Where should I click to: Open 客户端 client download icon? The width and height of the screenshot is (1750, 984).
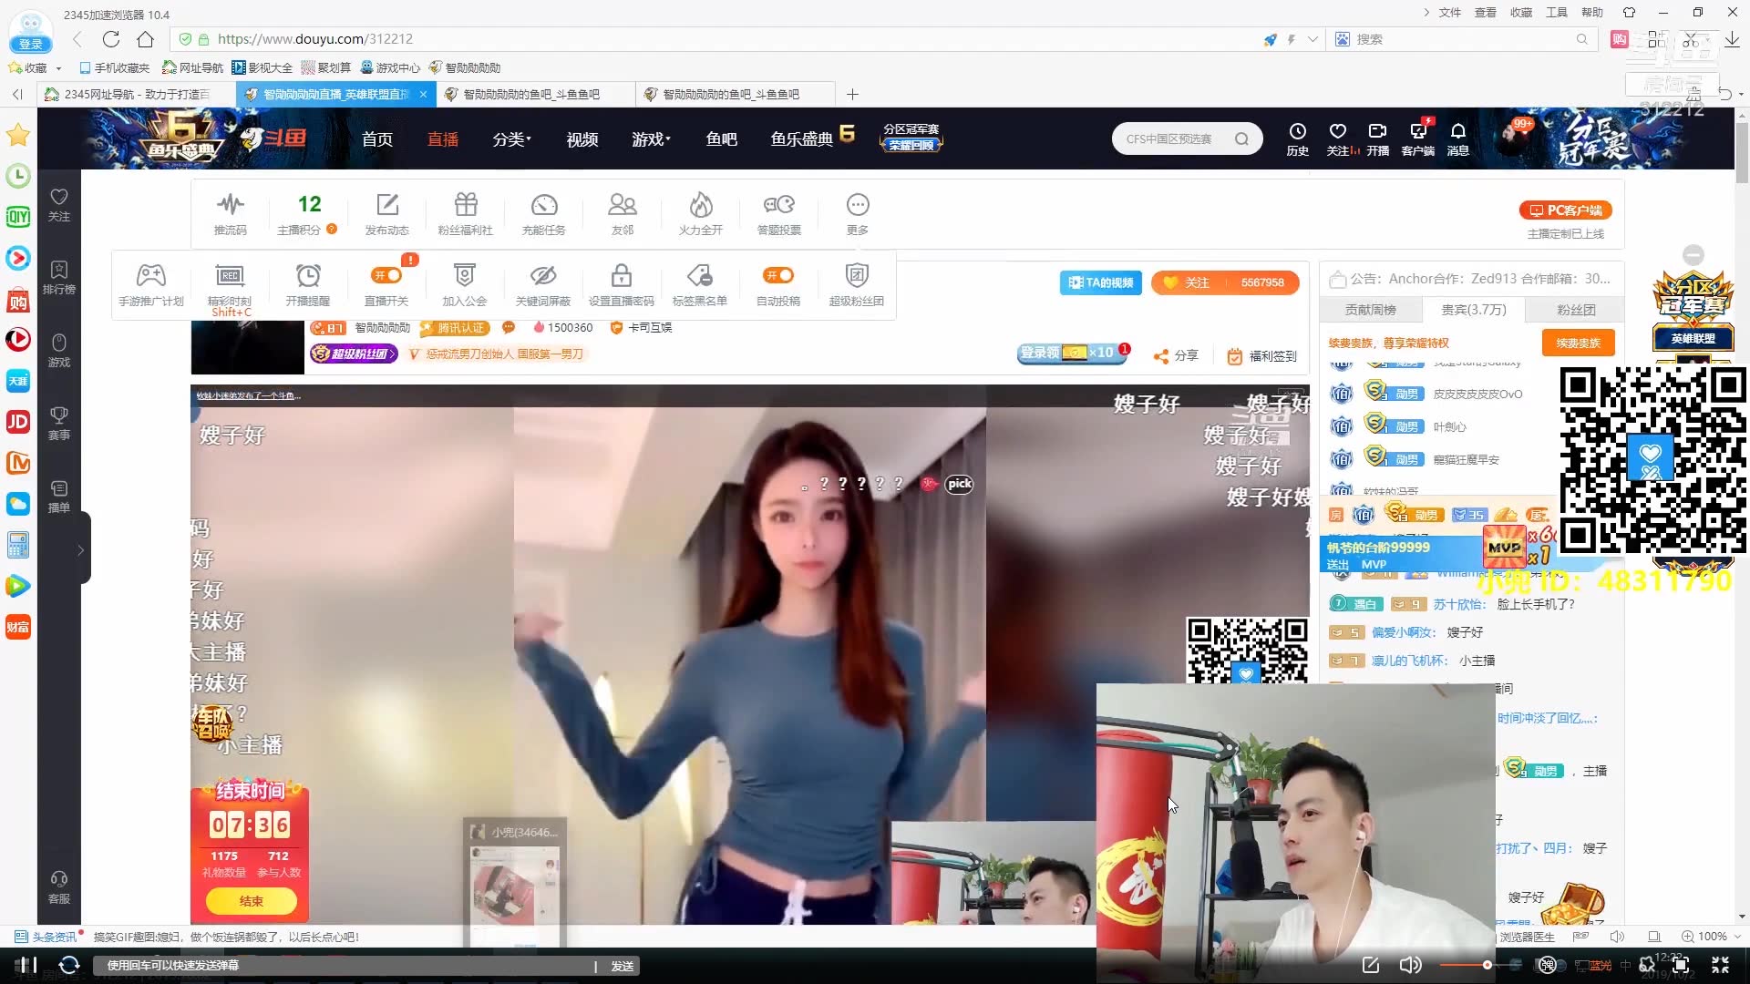coord(1418,139)
